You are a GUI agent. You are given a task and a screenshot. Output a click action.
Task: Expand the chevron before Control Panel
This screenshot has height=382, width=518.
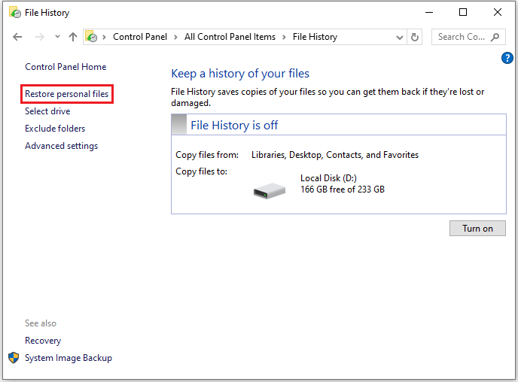pyautogui.click(x=104, y=37)
